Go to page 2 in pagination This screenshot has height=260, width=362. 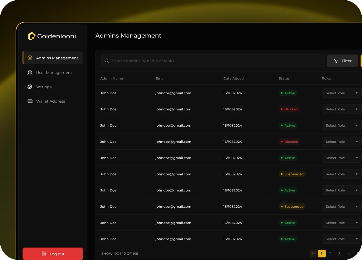coord(330,254)
